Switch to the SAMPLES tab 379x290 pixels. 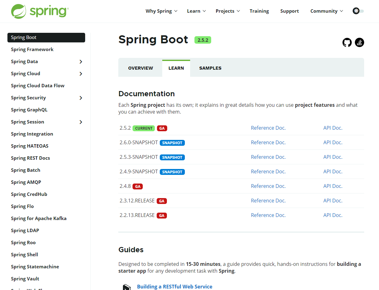[210, 68]
